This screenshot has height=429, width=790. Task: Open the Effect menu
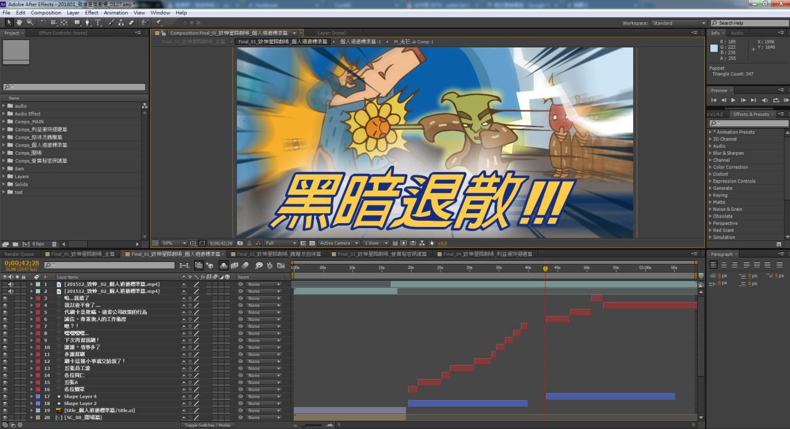click(92, 12)
